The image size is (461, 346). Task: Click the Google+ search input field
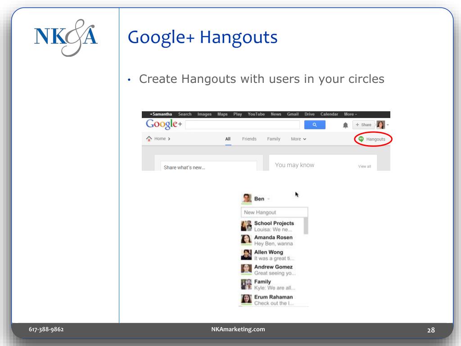243,125
